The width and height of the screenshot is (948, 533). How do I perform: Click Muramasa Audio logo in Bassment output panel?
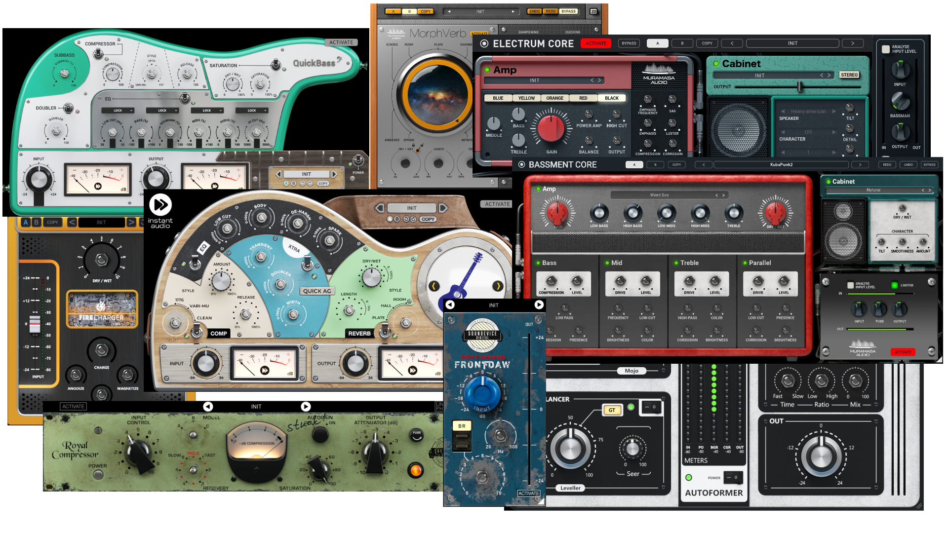click(x=863, y=348)
